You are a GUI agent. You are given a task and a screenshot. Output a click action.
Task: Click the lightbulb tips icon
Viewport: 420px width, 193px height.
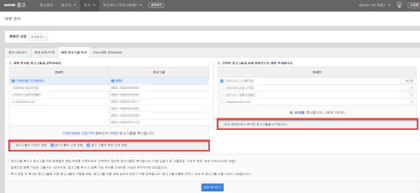tap(400, 5)
